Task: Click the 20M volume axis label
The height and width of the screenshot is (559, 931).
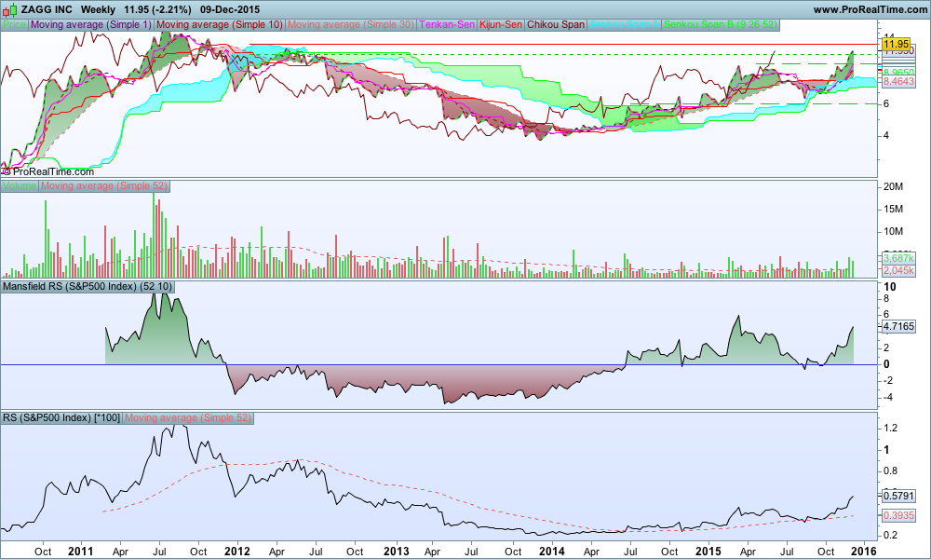Action: 893,186
